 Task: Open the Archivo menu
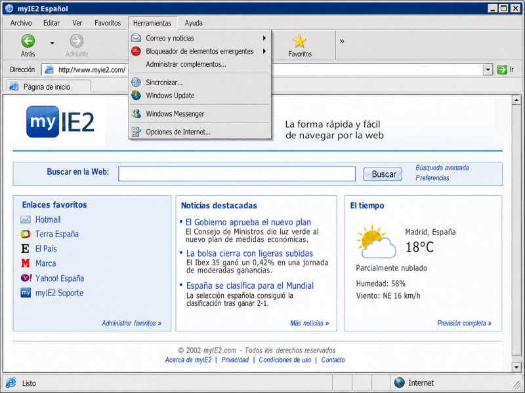(21, 23)
